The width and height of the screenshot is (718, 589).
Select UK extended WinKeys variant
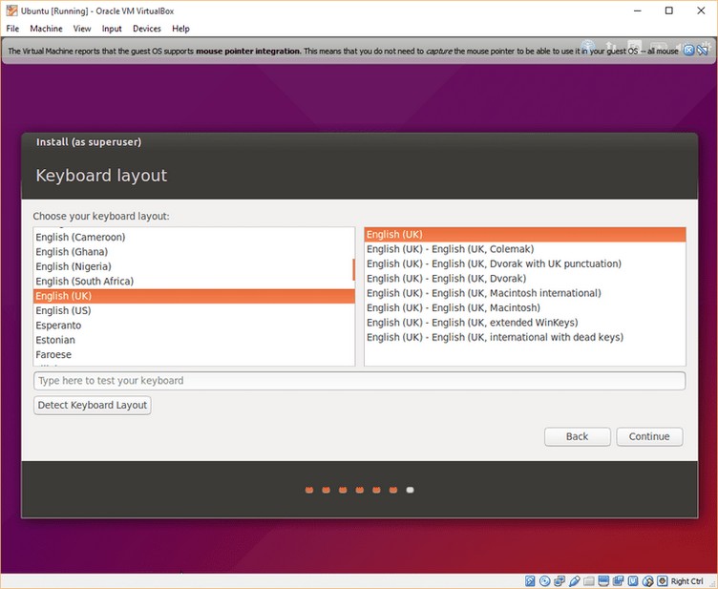coord(525,323)
